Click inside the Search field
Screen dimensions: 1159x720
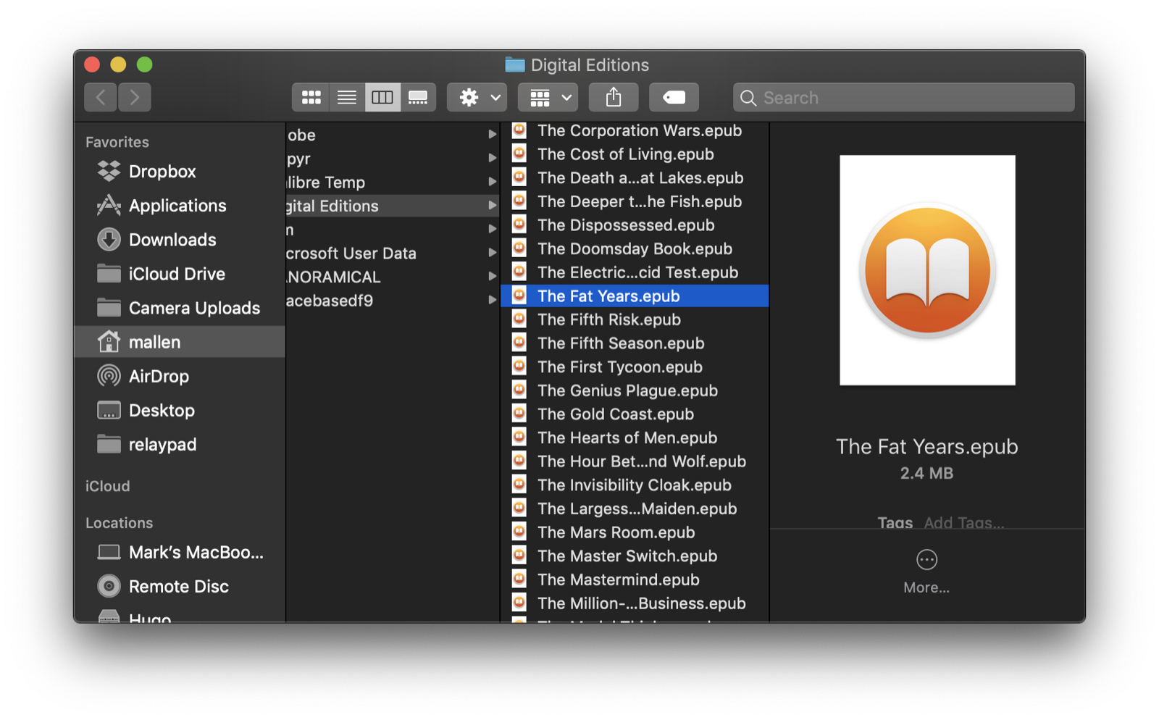click(902, 97)
